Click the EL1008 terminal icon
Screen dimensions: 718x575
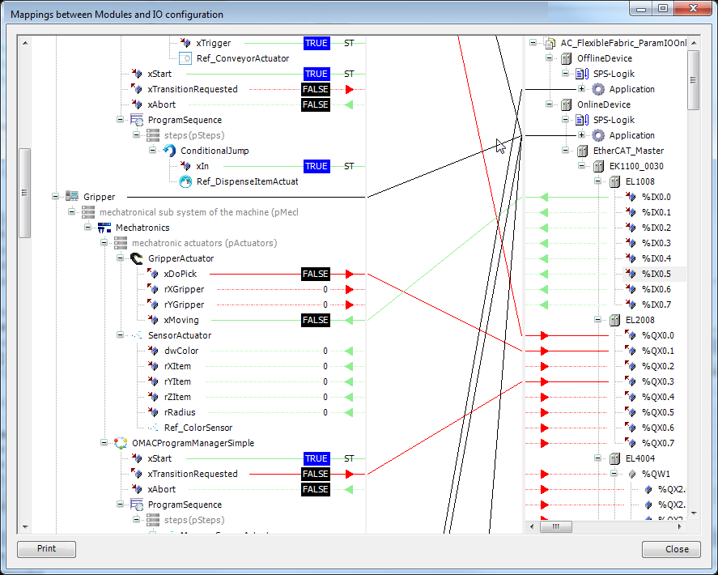(x=614, y=181)
